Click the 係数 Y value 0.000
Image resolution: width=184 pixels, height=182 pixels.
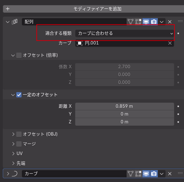coord(125,75)
